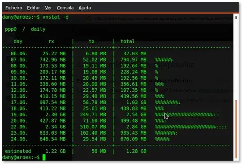Click the 24.06. total 676.09 MB
The image size is (242, 164).
point(134,139)
